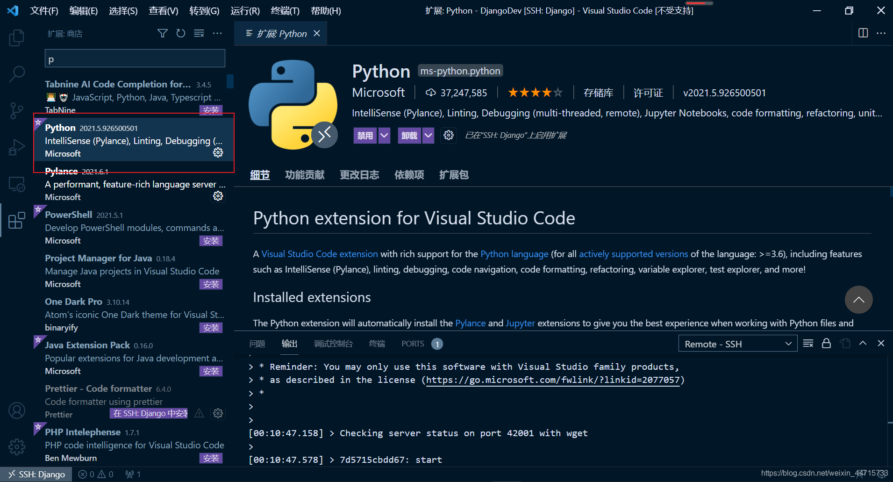Install Prettier in SSH: Django
The image size is (893, 482).
(149, 413)
